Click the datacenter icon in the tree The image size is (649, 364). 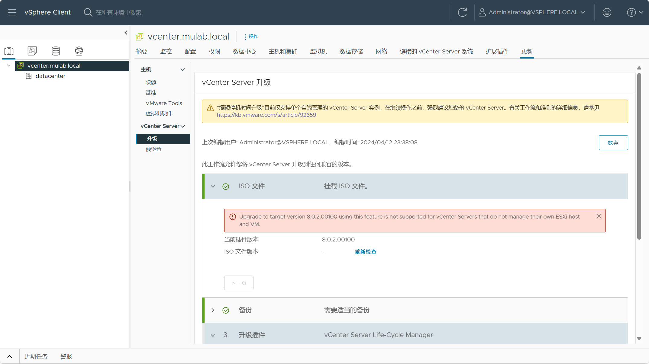point(29,76)
